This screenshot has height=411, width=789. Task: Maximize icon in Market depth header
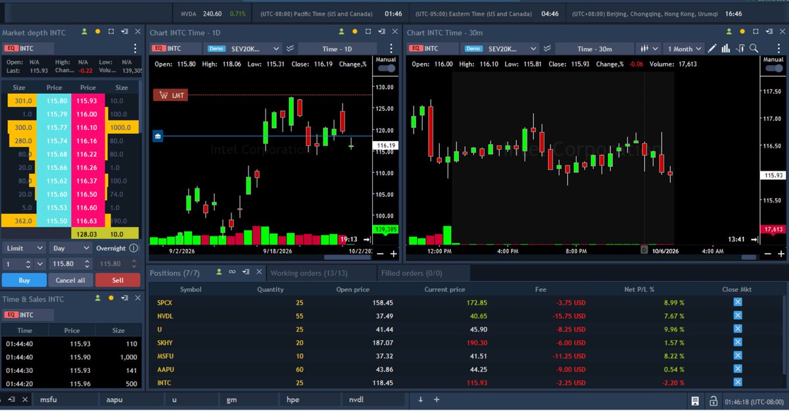[x=111, y=32]
